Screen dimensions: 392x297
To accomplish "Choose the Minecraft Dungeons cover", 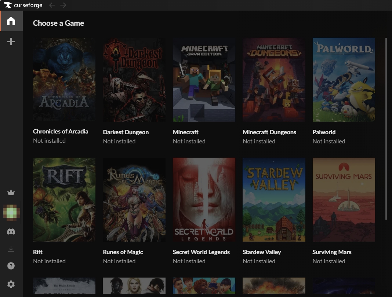I will click(x=274, y=80).
